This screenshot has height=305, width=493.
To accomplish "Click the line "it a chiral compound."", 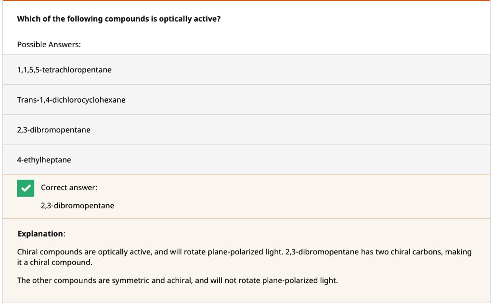I will (54, 263).
